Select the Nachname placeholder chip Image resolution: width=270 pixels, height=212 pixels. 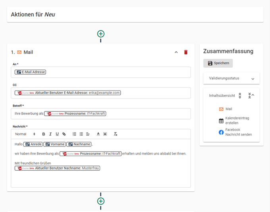point(79,144)
